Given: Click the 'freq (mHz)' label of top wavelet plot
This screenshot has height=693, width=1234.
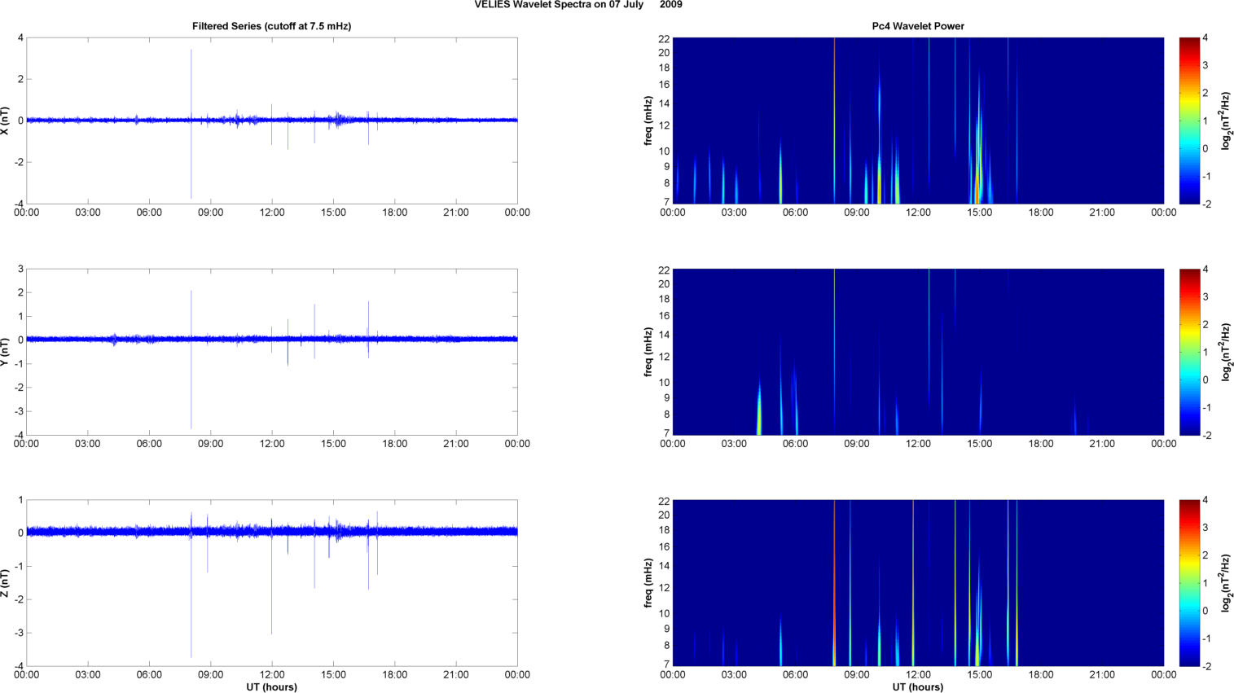Looking at the screenshot, I should click(x=648, y=121).
